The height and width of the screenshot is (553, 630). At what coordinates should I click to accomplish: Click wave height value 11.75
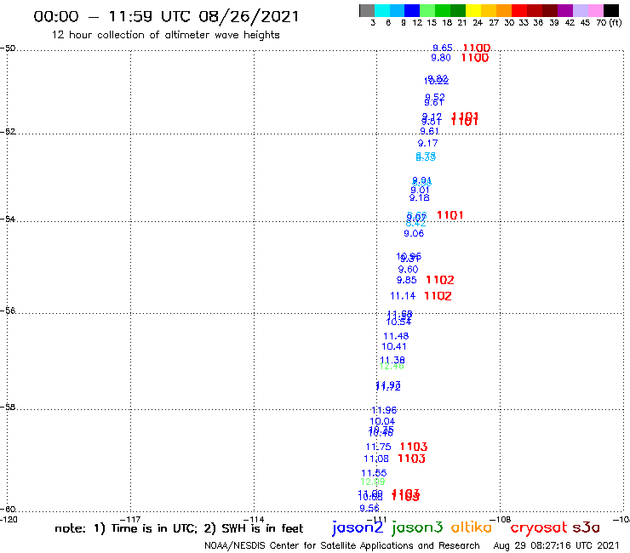coord(379,447)
